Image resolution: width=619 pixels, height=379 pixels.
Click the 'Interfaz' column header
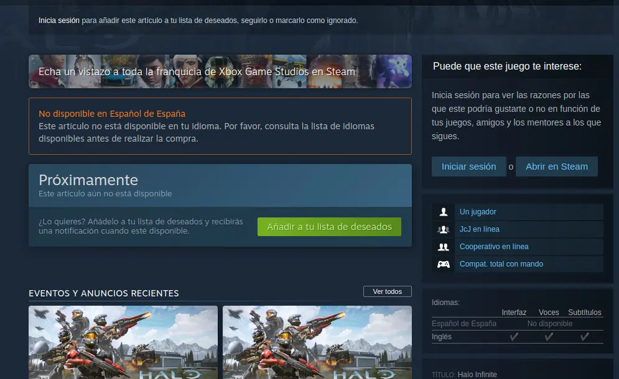click(x=514, y=313)
